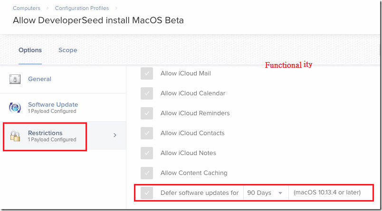The height and width of the screenshot is (211, 382).
Task: Toggle the Defer software updates checkbox
Action: pyautogui.click(x=147, y=193)
